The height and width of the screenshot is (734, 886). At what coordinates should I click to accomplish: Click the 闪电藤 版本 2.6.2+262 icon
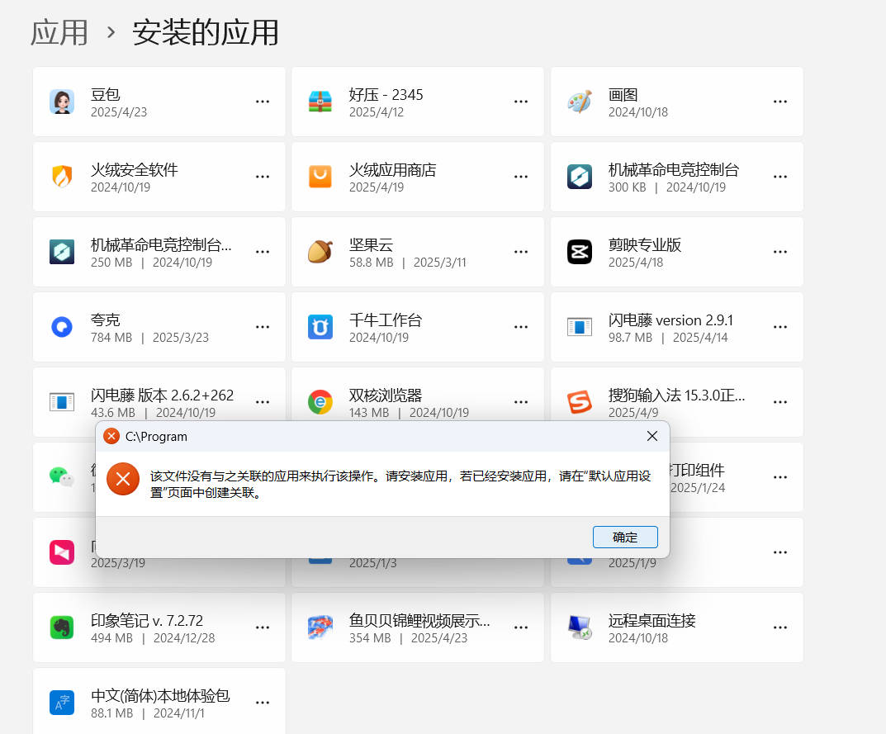62,402
